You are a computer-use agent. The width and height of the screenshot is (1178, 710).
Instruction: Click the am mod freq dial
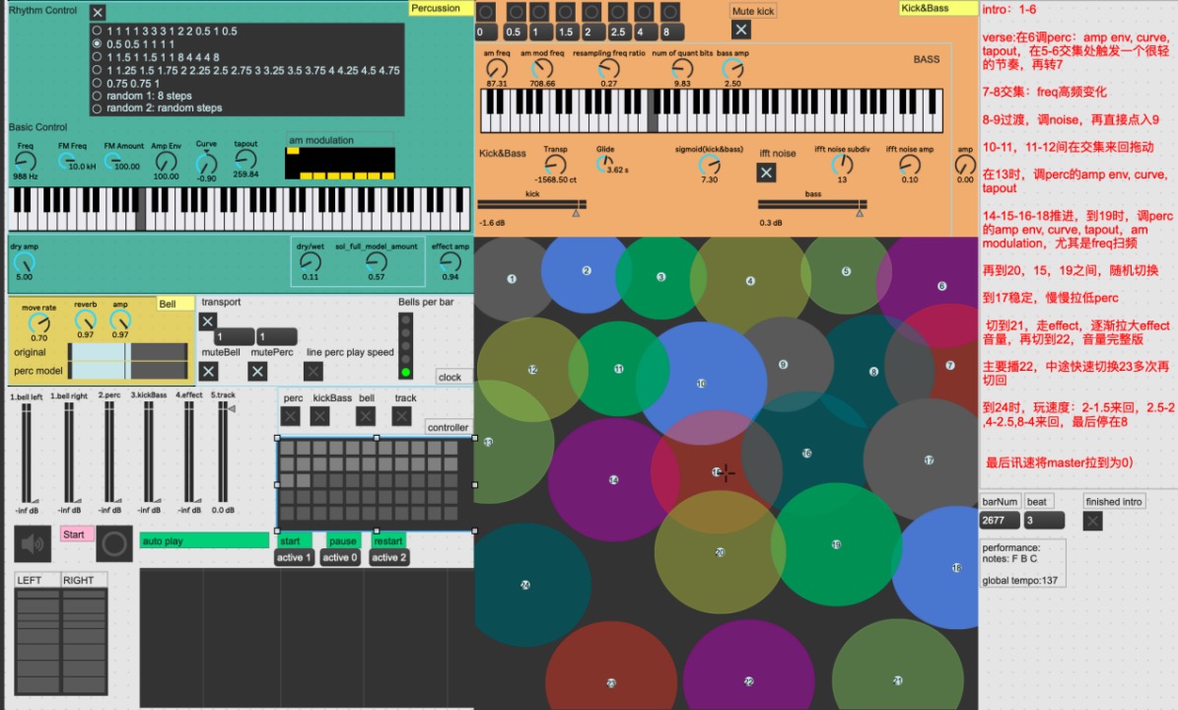coord(541,68)
